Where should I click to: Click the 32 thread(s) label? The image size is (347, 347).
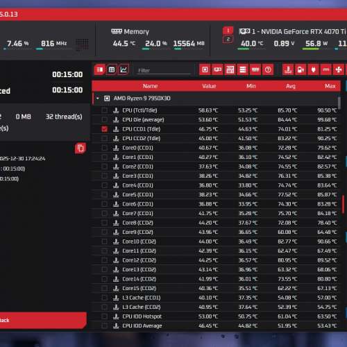64,117
